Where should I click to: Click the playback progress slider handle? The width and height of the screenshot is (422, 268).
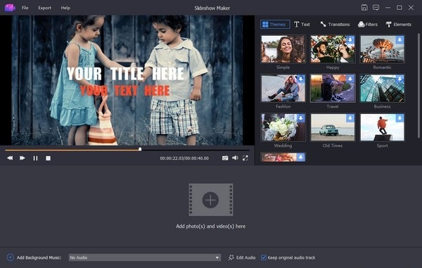[140, 149]
